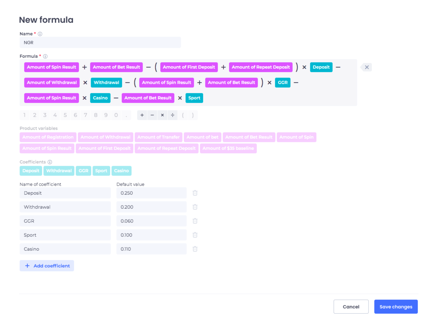Edit the Deposit default value field
This screenshot has height=328, width=435.
point(151,193)
